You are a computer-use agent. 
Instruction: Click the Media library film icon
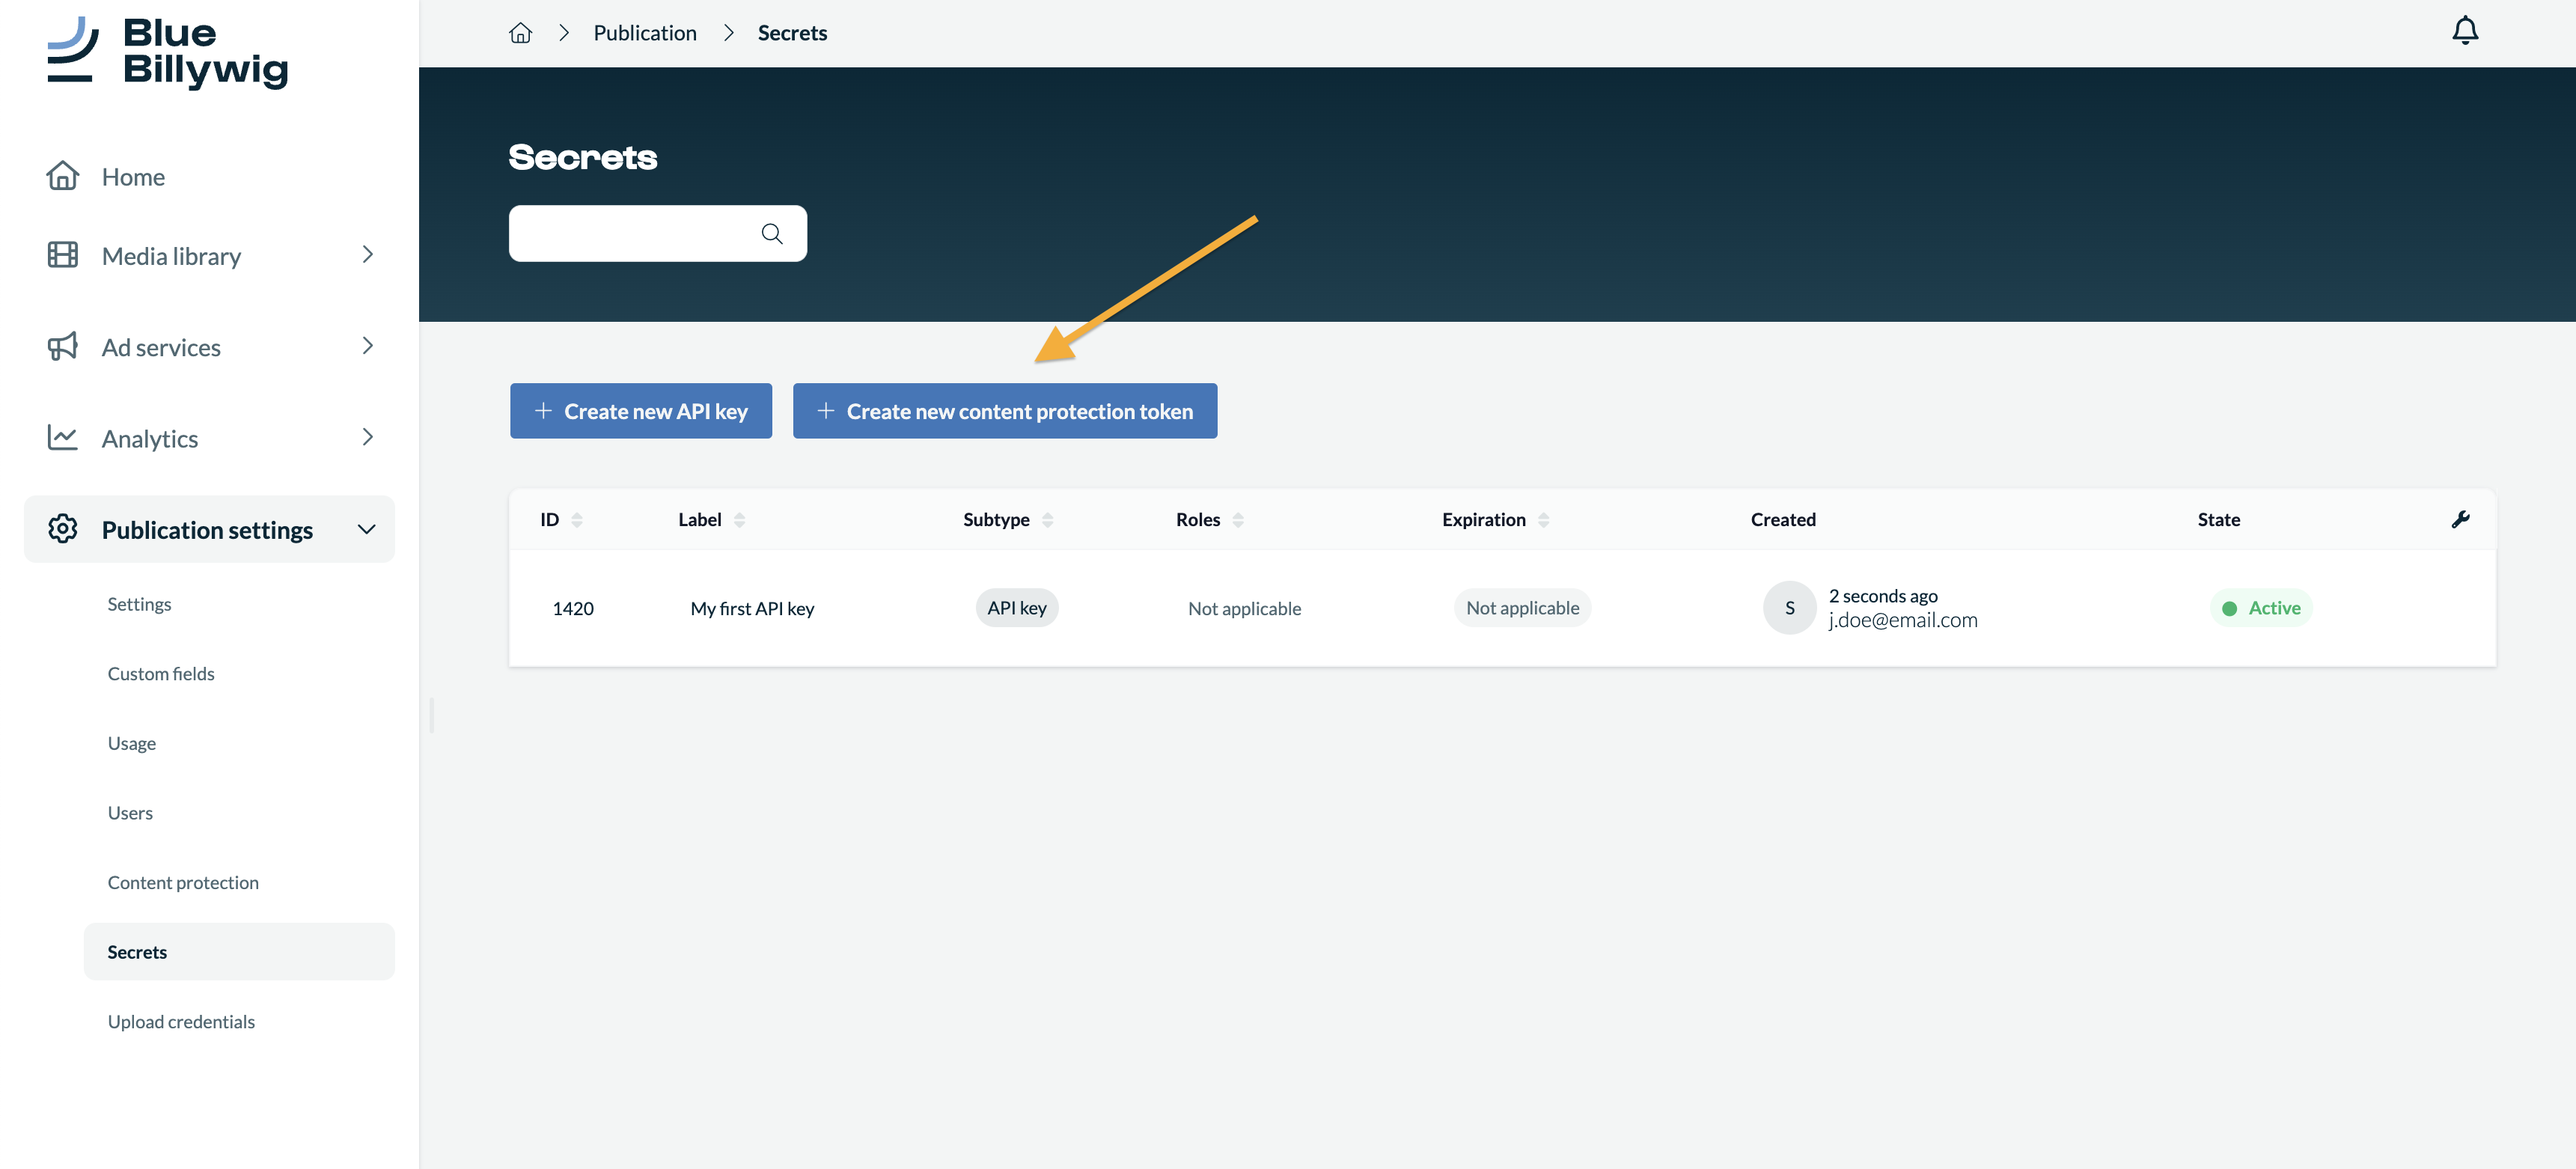coord(63,255)
